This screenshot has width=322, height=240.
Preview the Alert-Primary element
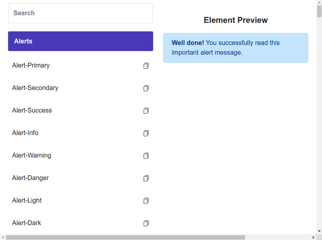[31, 66]
